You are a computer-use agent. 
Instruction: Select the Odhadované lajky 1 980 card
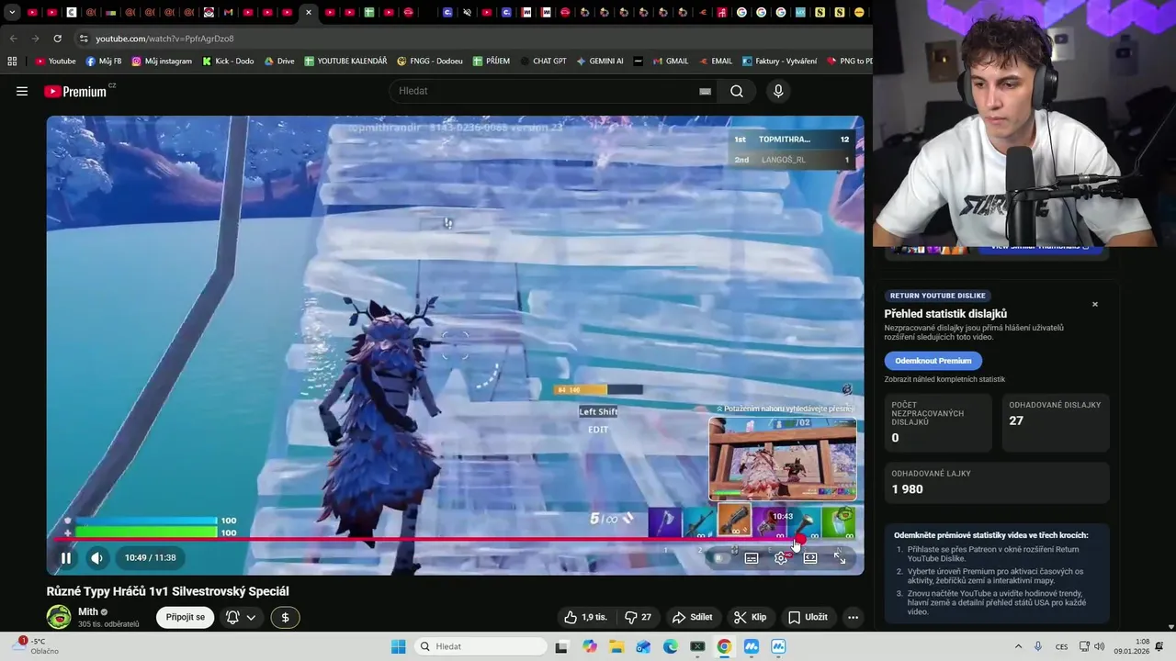click(997, 482)
